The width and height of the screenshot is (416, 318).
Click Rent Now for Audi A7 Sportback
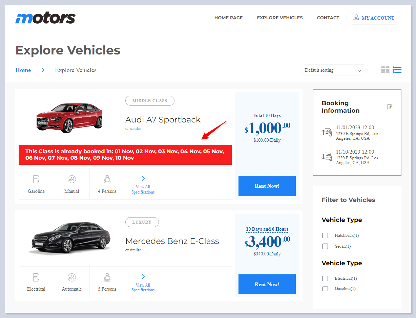point(267,186)
